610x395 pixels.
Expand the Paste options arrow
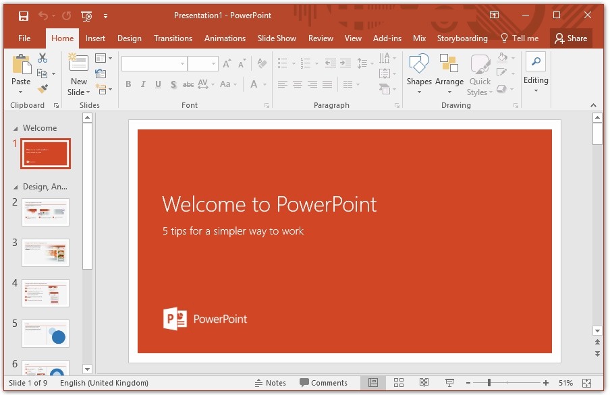tap(21, 92)
